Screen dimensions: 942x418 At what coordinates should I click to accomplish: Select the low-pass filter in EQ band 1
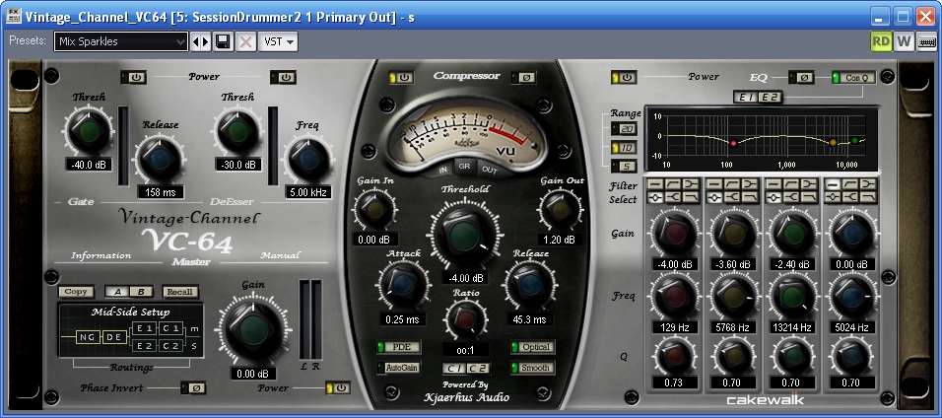tap(691, 197)
